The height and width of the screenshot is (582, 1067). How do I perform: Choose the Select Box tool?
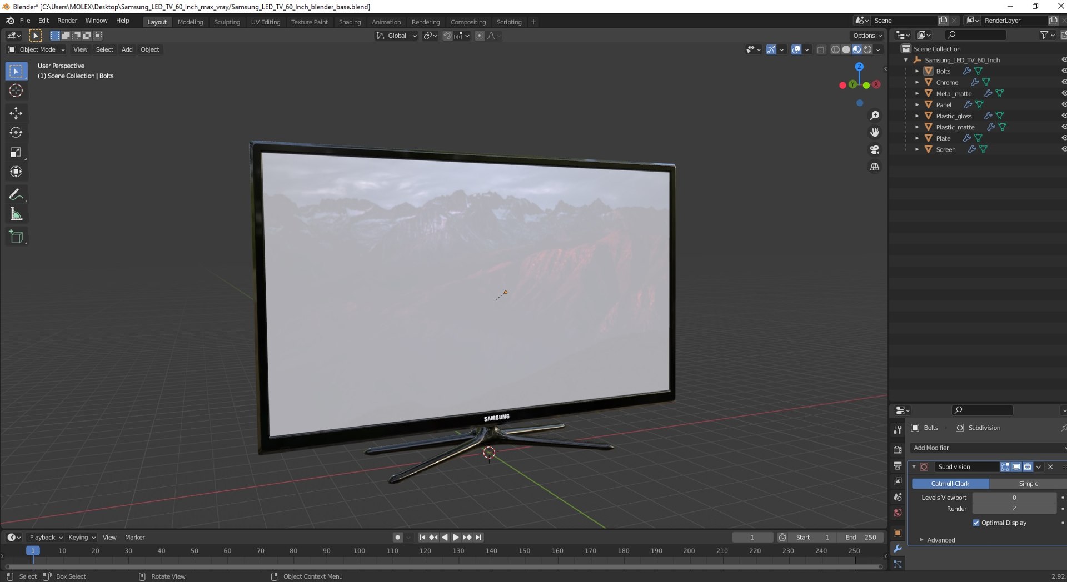(x=16, y=71)
